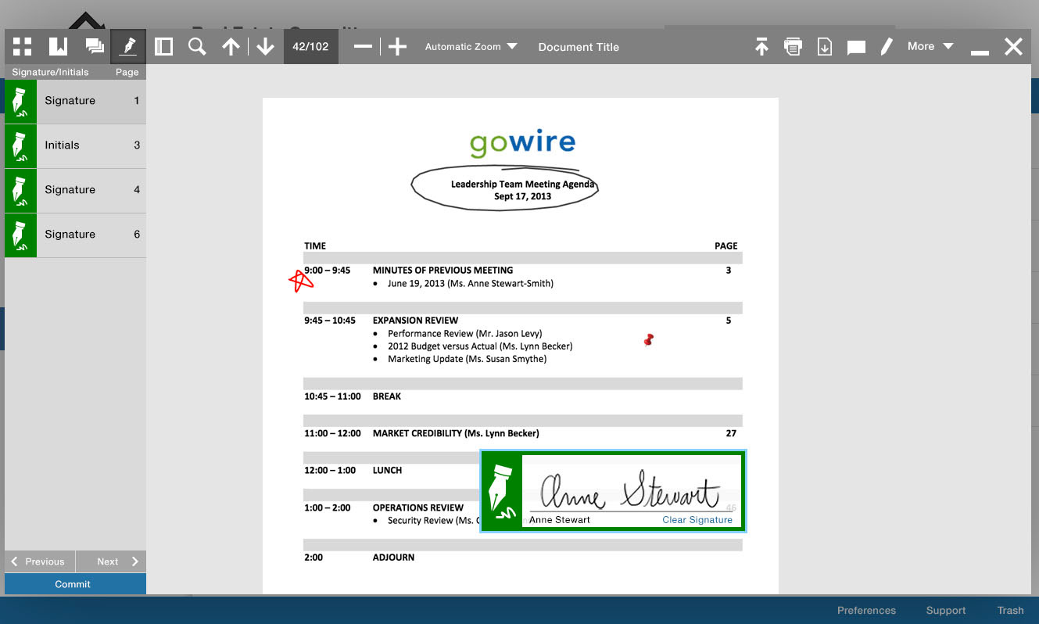The height and width of the screenshot is (624, 1039).
Task: Click the OPERATIONS REVIEW heading
Action: pos(418,507)
